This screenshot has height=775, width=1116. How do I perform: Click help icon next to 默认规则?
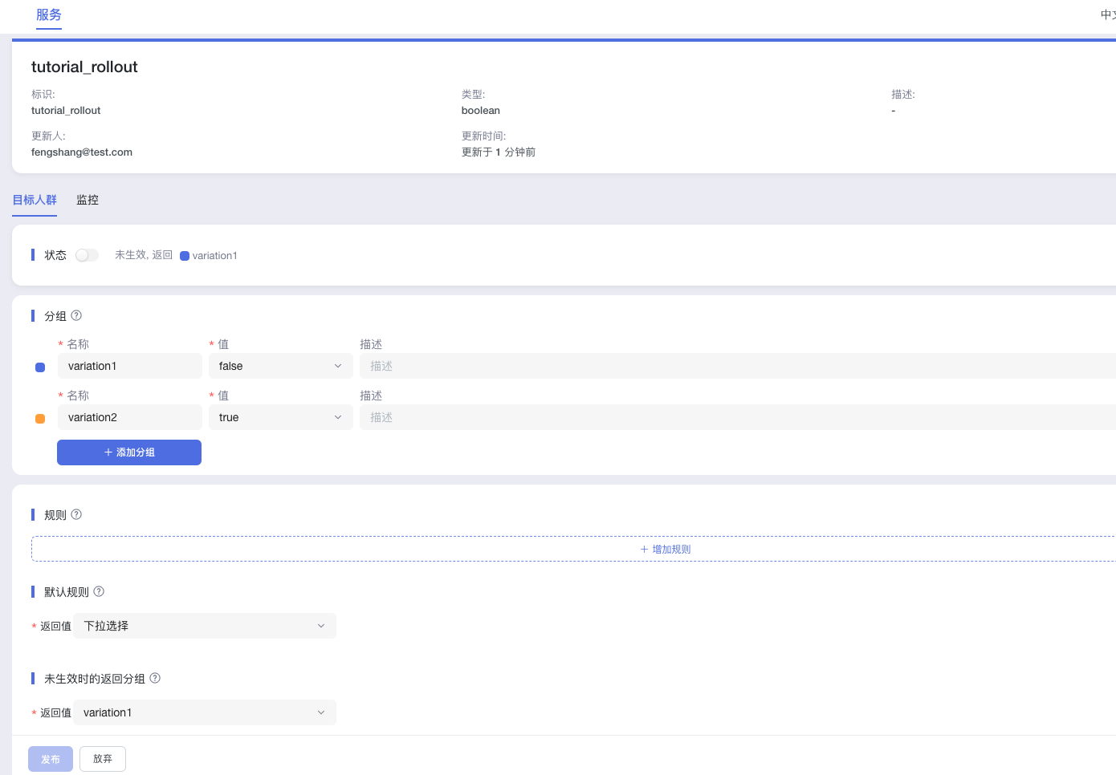tap(99, 592)
